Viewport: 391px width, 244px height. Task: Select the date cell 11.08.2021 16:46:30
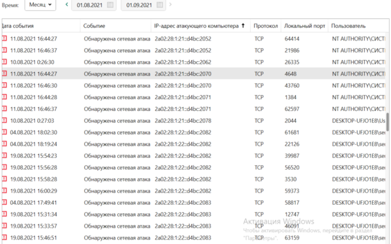(34, 85)
